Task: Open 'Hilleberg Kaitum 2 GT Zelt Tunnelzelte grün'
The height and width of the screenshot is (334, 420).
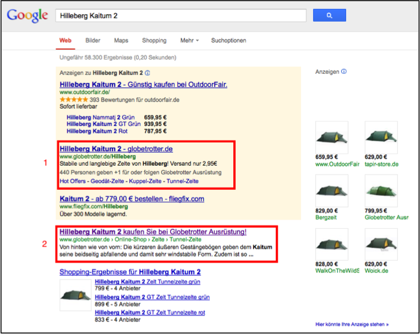Action: coord(153,297)
